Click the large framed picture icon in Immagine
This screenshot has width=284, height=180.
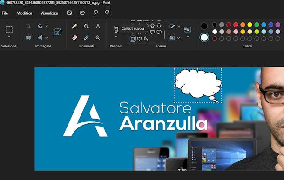tap(58, 32)
